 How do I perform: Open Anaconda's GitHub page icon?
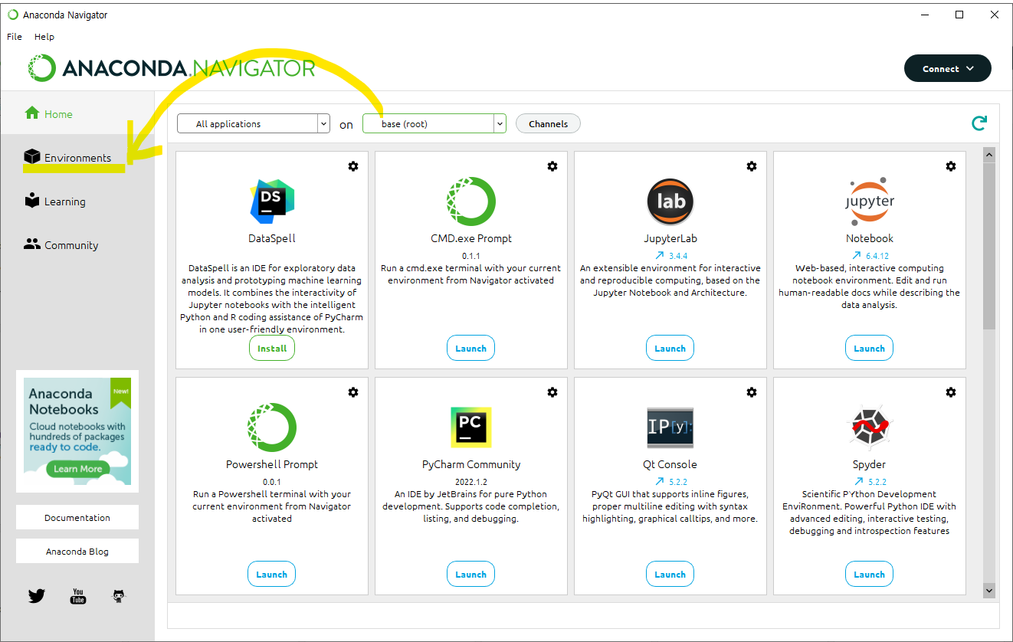pos(118,595)
